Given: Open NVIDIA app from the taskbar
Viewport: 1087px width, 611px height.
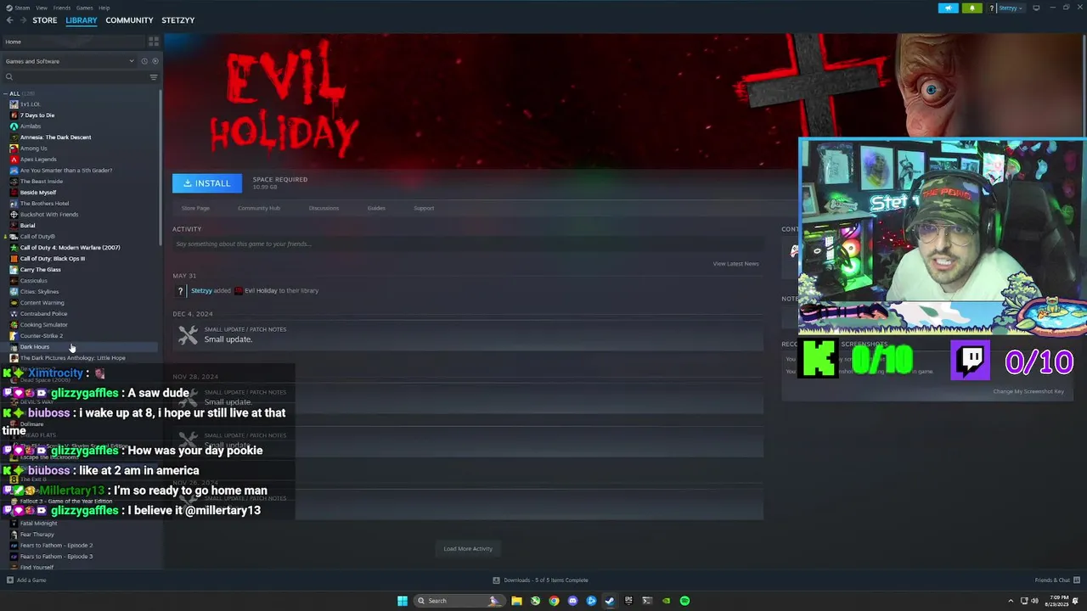Looking at the screenshot, I should click(x=666, y=601).
